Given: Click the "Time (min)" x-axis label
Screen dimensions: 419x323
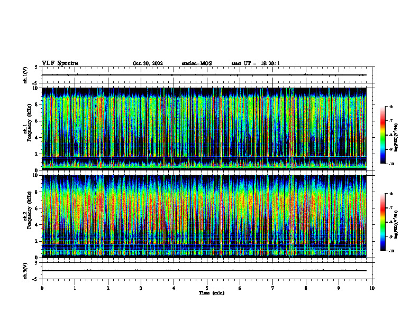Looking at the screenshot, I should click(x=212, y=293).
